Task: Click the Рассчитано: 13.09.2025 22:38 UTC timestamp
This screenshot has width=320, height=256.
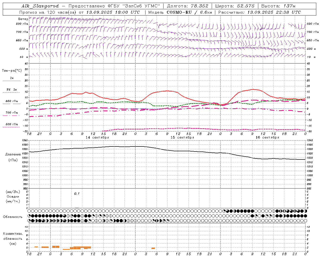Action: [259, 12]
